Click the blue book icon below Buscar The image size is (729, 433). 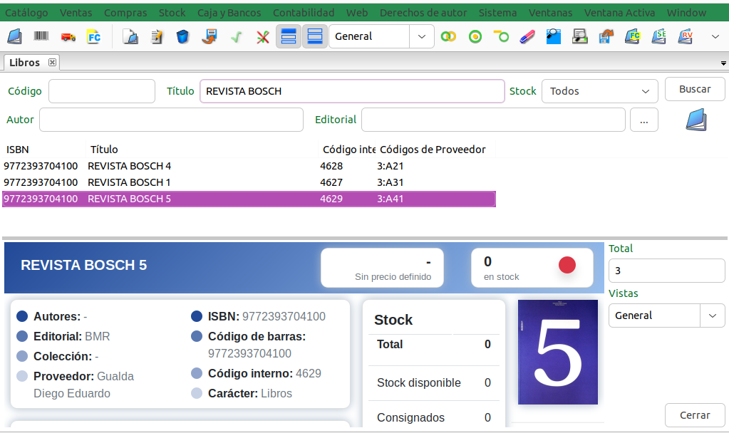[x=696, y=120]
